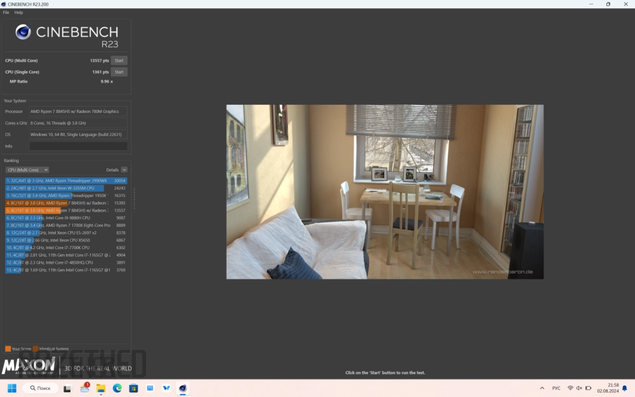Open the Microsoft Store taskbar icon
The image size is (635, 397).
134,388
